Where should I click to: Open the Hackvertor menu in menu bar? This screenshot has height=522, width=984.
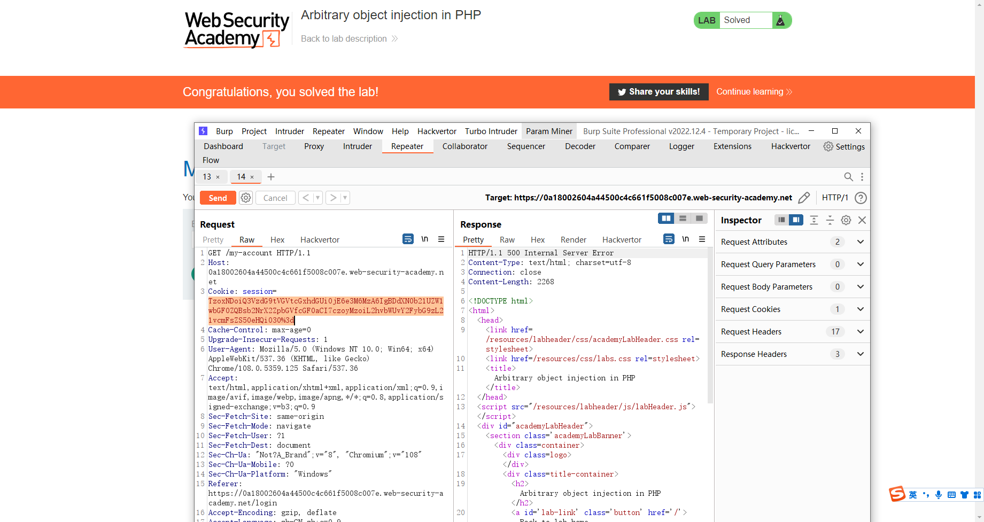pos(437,131)
